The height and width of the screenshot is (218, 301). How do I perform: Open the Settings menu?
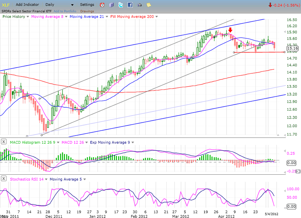87,5
